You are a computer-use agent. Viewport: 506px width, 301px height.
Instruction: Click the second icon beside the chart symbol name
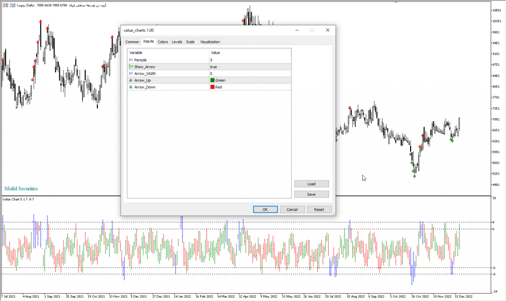tap(11, 5)
